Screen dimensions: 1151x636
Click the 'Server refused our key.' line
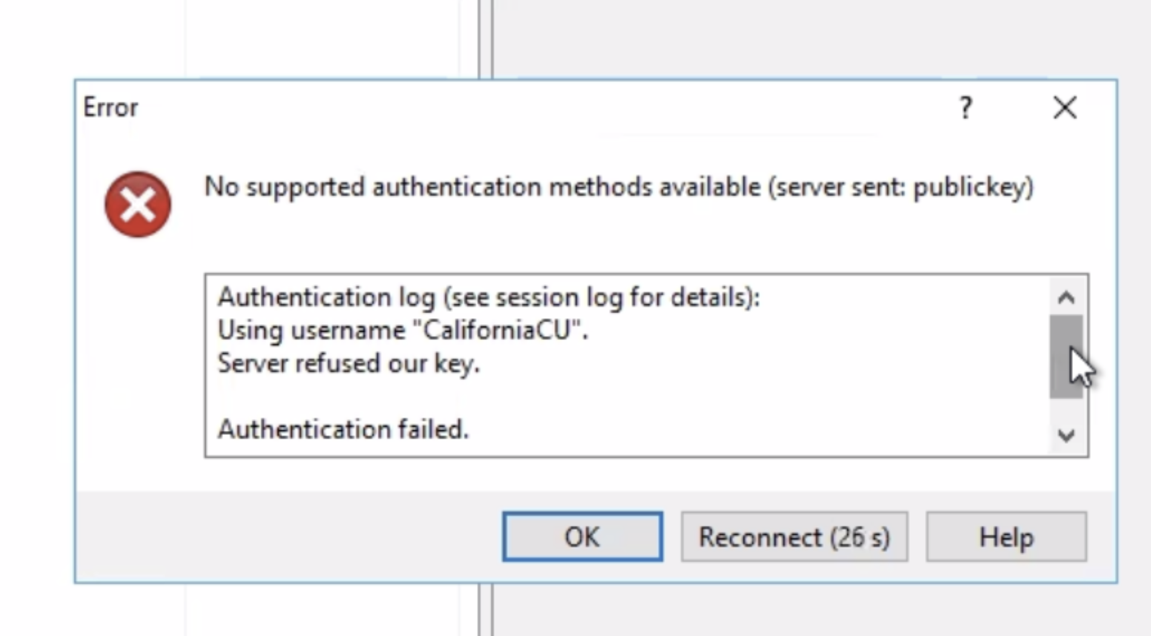coord(349,363)
